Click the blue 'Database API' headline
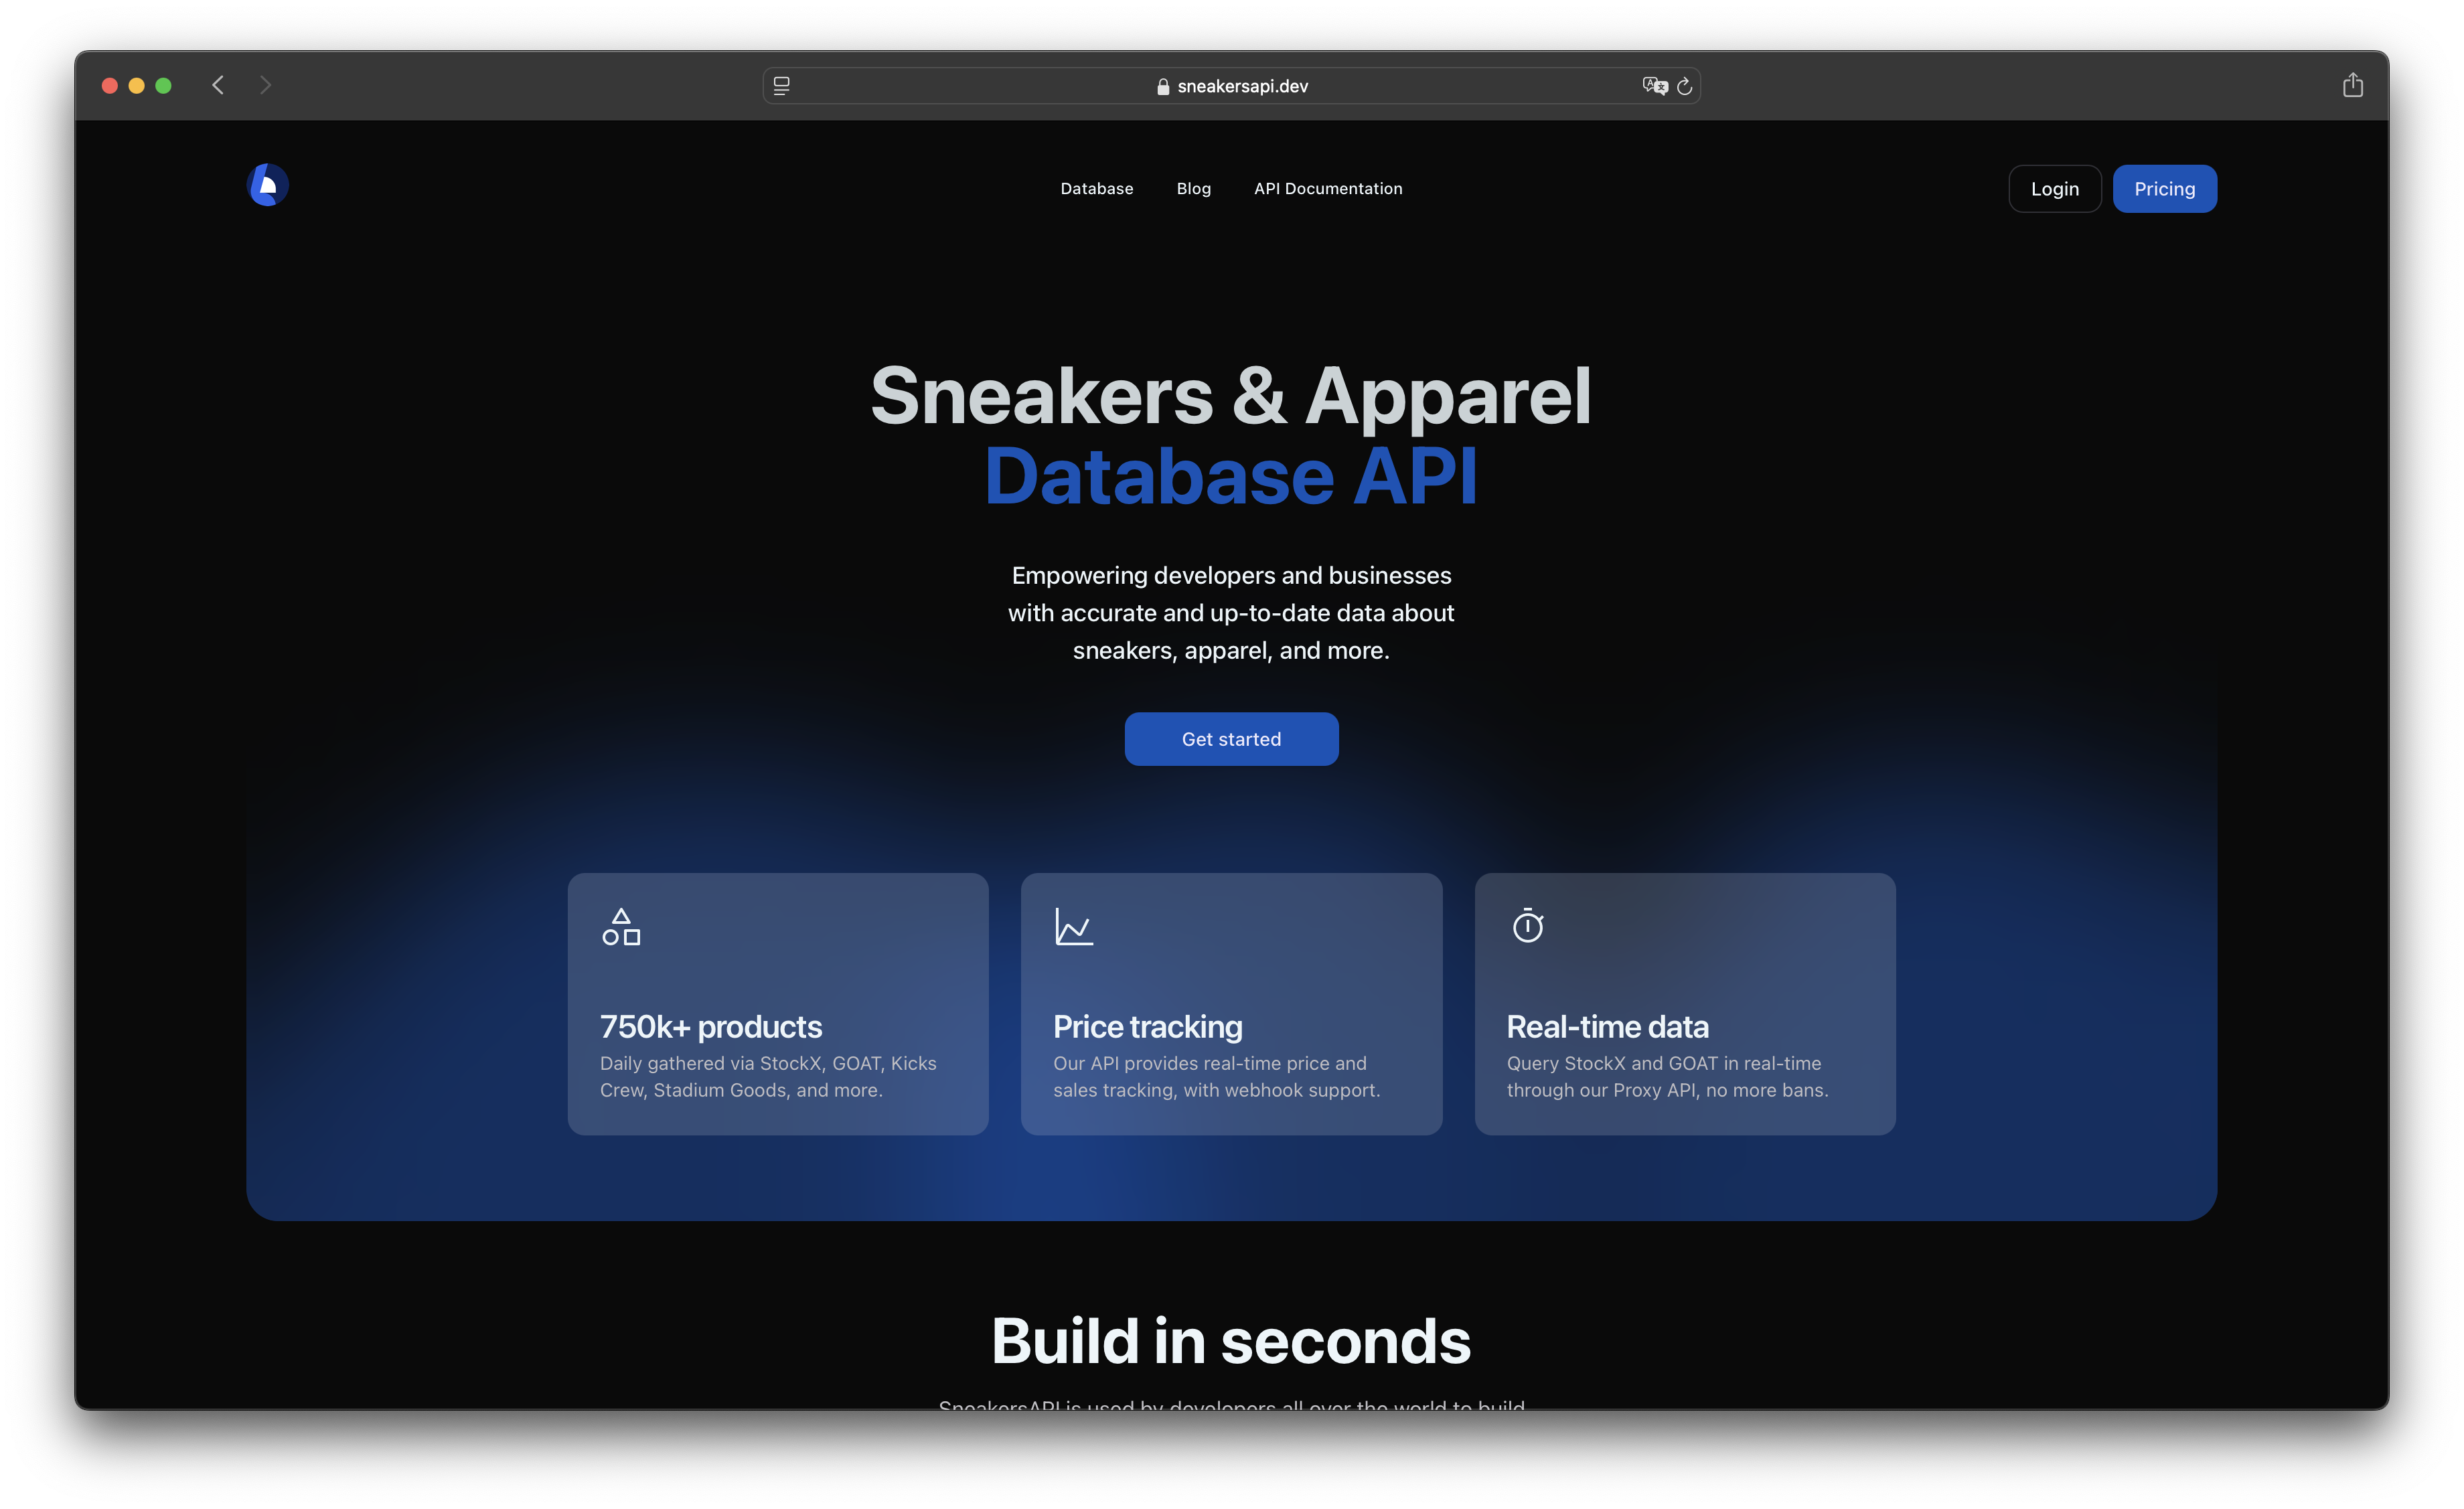The width and height of the screenshot is (2464, 1509). (x=1231, y=477)
